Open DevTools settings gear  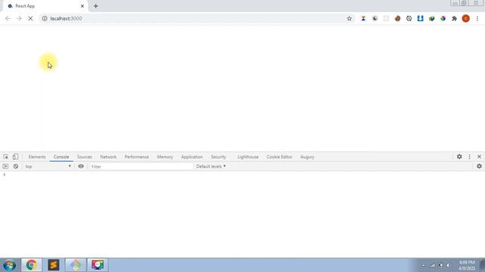[x=459, y=156]
